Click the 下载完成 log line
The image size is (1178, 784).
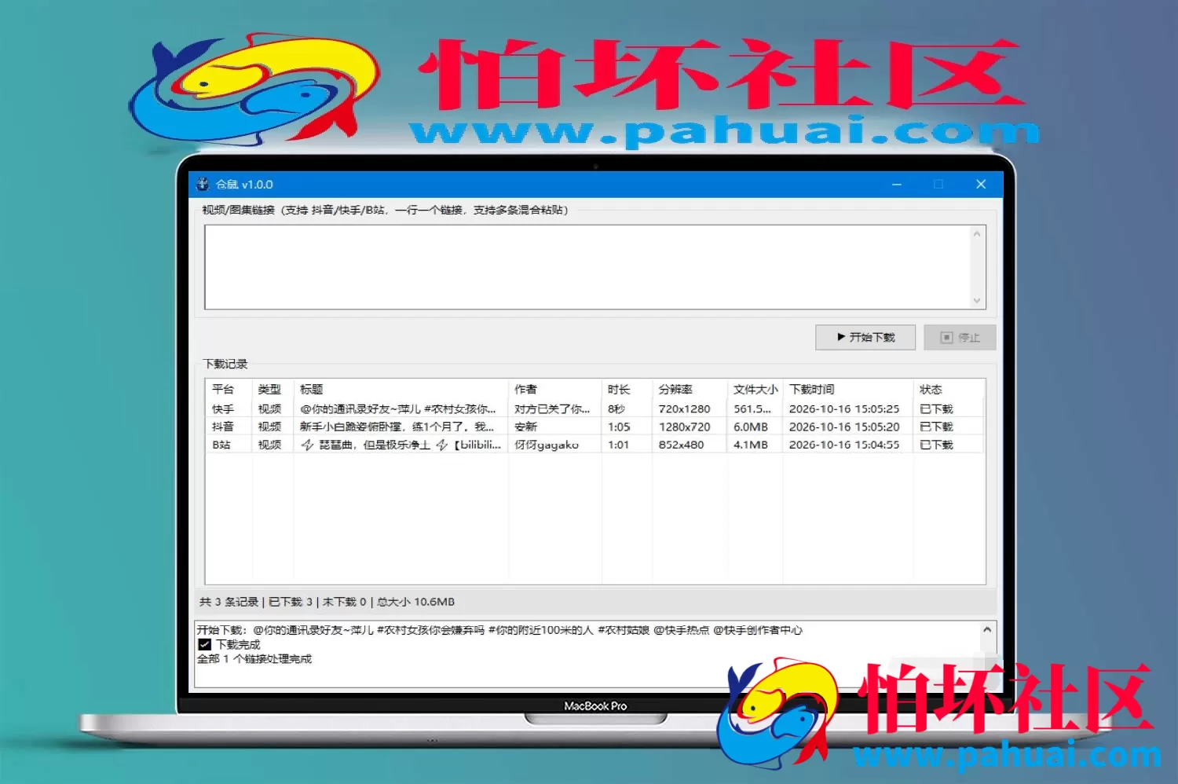(229, 644)
